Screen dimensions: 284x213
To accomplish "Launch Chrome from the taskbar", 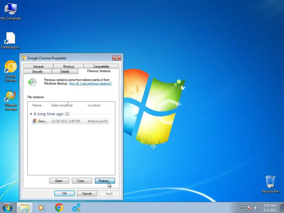I will tap(59, 207).
